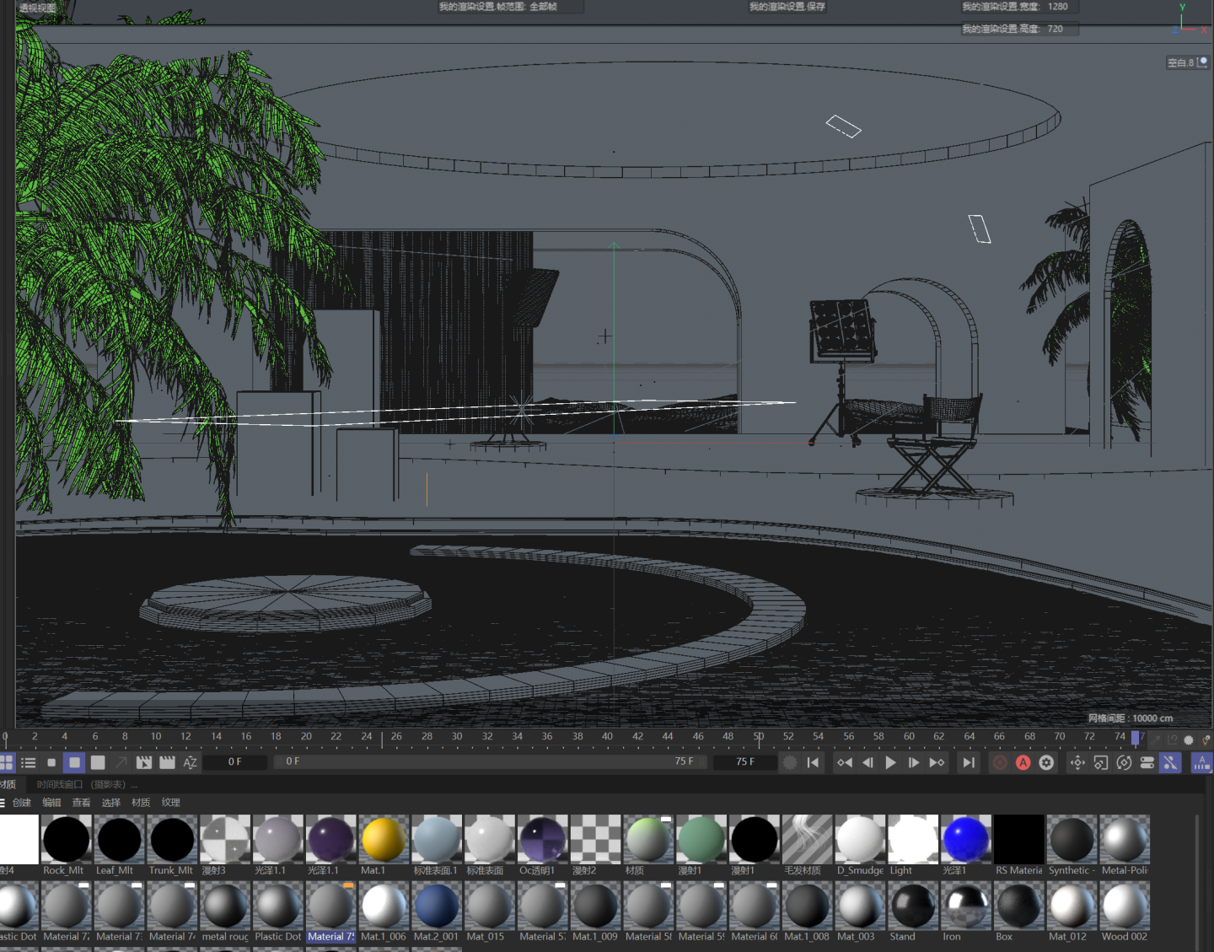
Task: Select the Rock_Mlt material thumbnail
Action: tap(66, 839)
